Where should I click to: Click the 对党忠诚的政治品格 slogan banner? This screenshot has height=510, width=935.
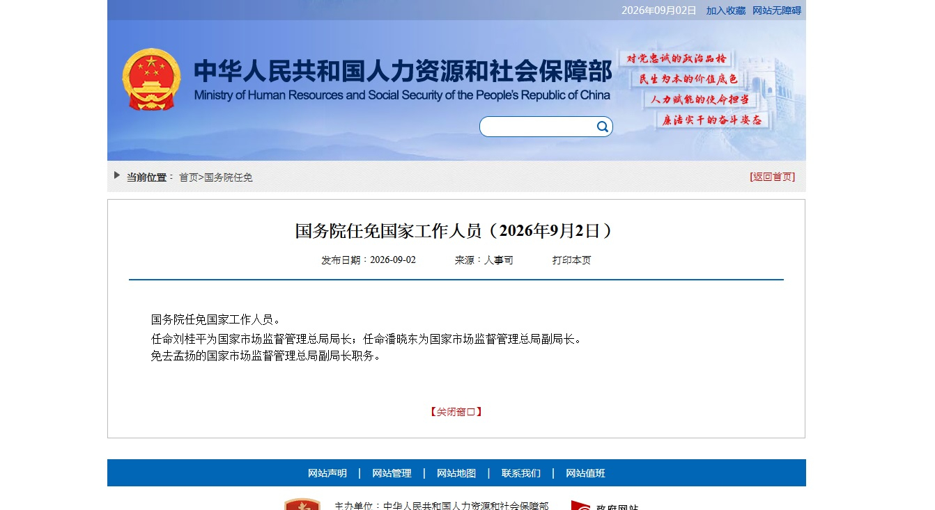[x=676, y=59]
